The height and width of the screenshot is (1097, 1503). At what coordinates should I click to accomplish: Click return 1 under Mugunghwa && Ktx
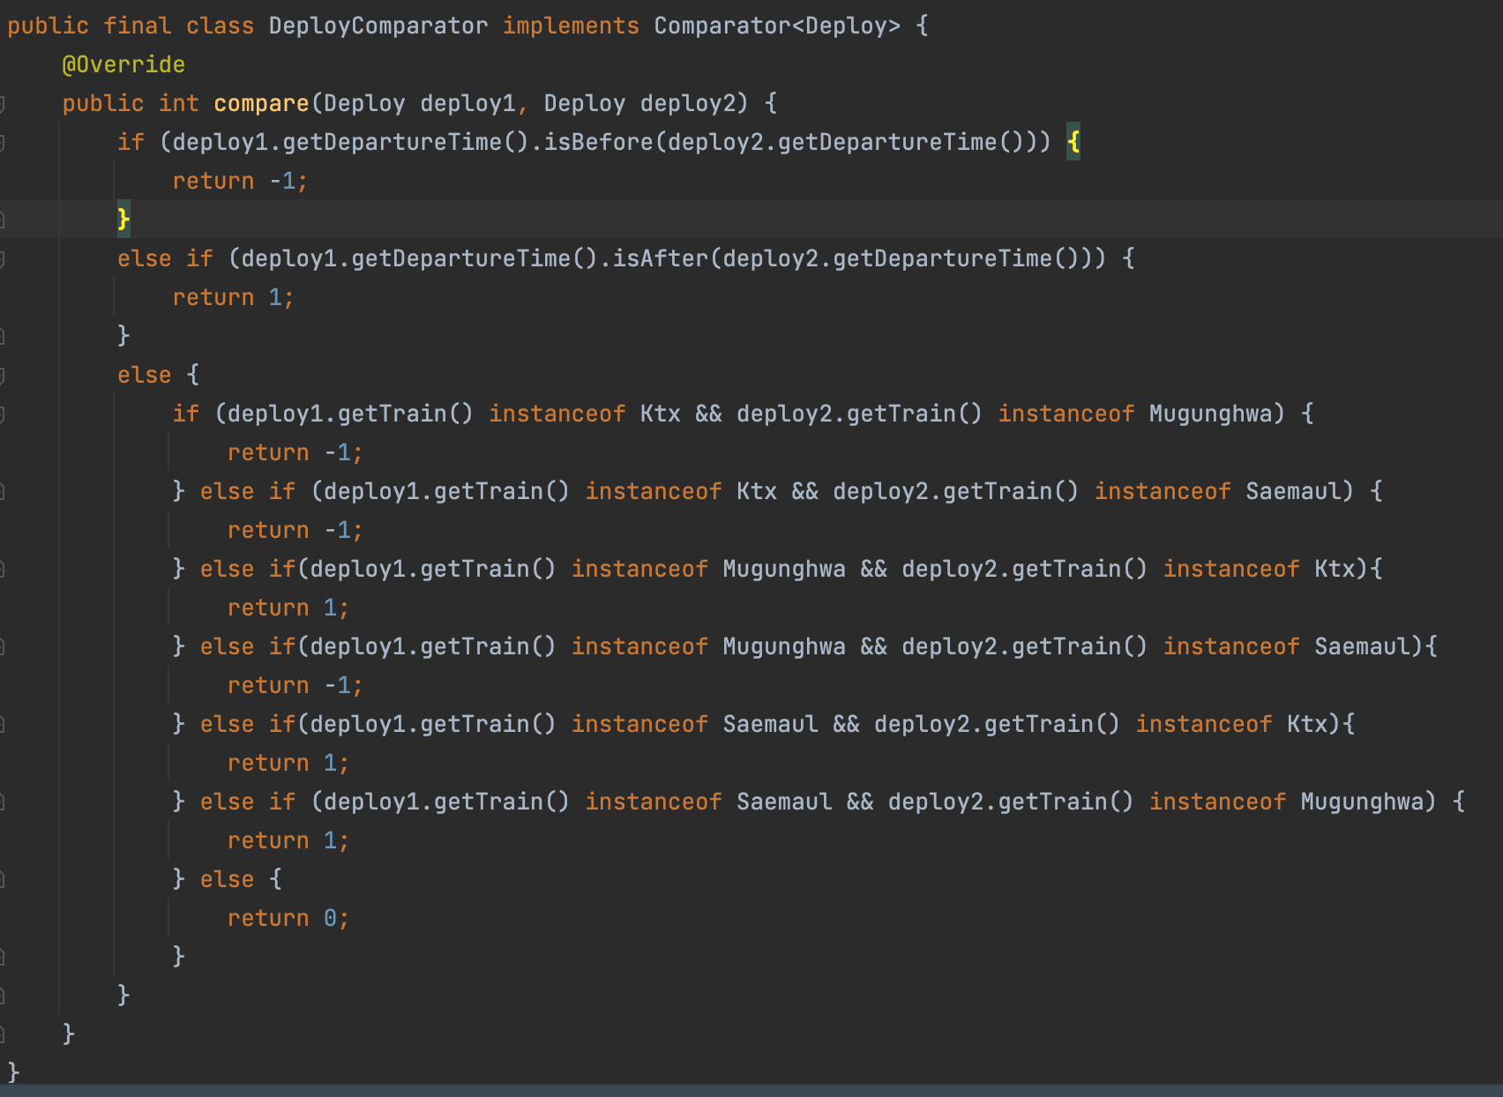point(288,608)
